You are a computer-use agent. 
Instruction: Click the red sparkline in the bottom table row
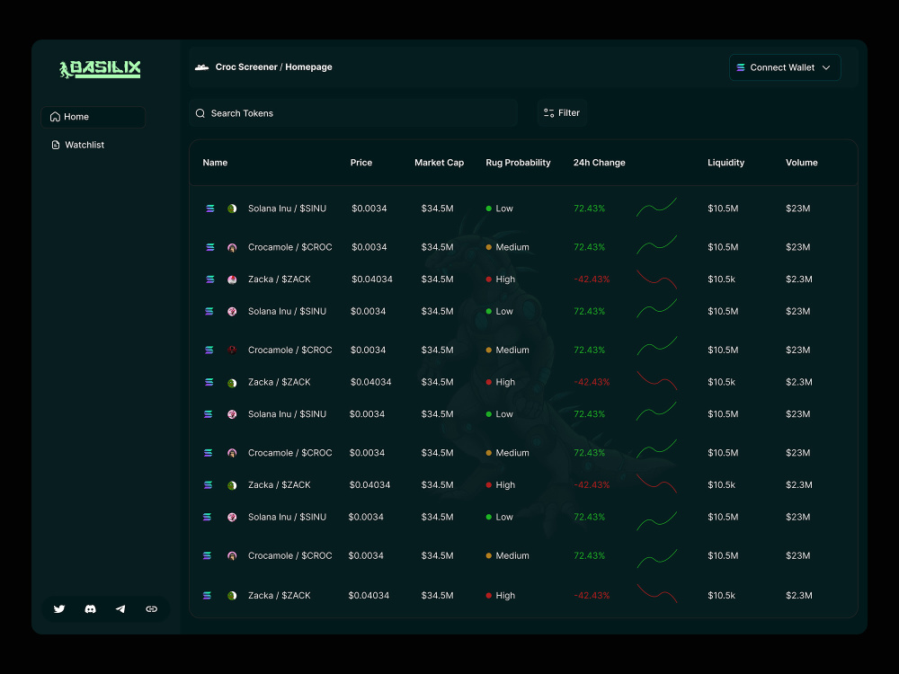[656, 593]
